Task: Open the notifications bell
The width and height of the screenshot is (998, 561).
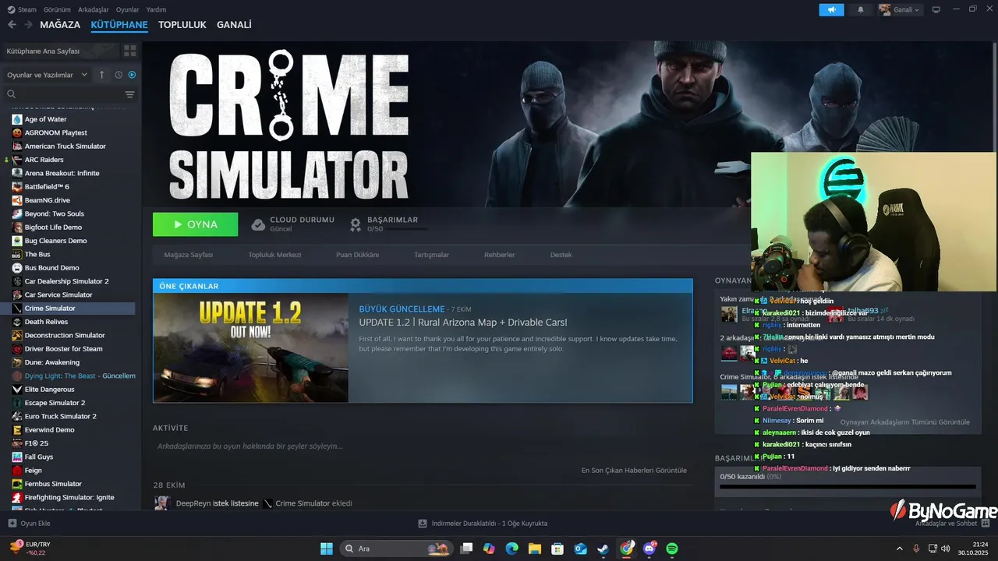Action: point(861,9)
